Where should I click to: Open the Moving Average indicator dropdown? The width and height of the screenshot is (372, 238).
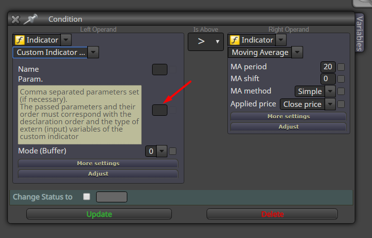297,52
